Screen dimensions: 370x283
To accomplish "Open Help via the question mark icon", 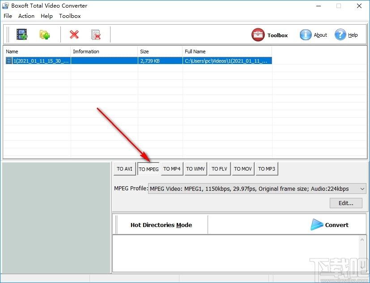I will [346, 35].
